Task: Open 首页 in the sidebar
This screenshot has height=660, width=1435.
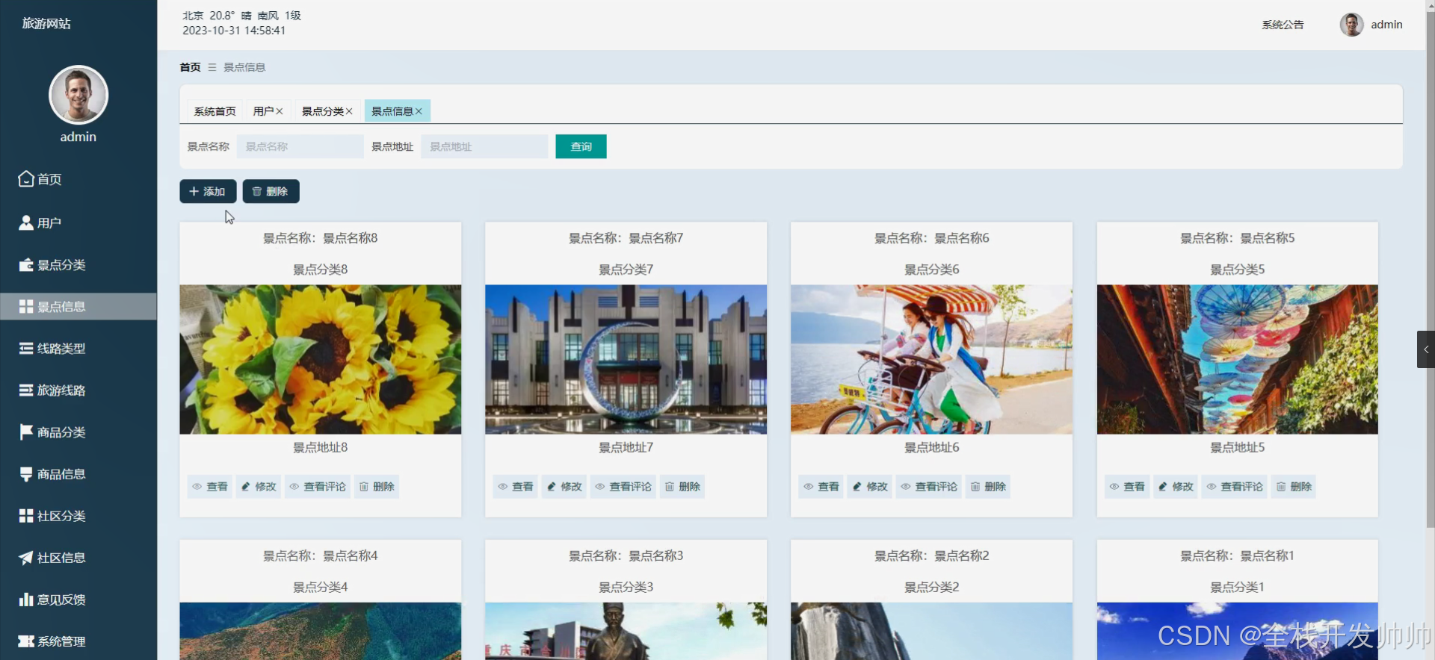Action: tap(78, 179)
